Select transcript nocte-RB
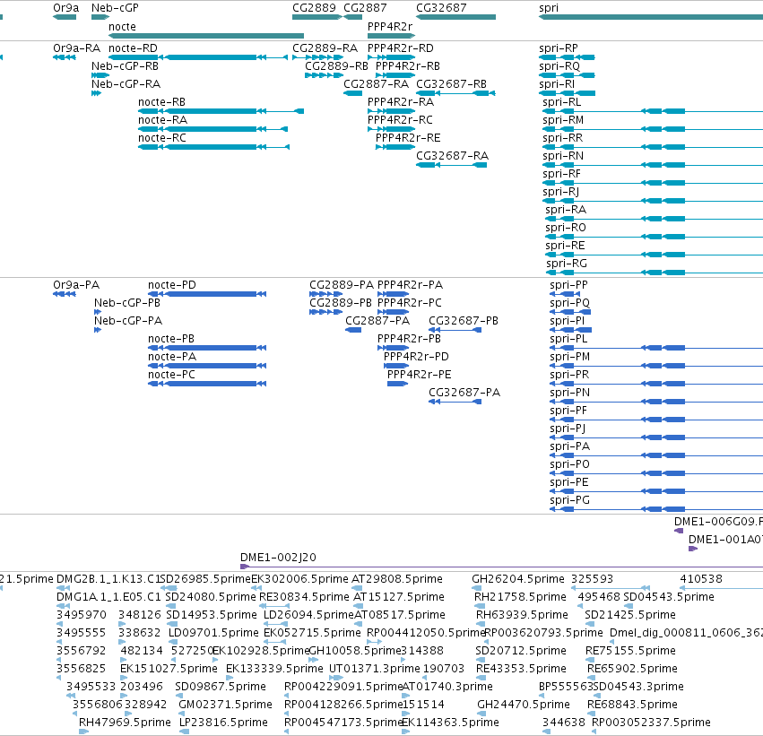763x736 pixels. pyautogui.click(x=221, y=111)
